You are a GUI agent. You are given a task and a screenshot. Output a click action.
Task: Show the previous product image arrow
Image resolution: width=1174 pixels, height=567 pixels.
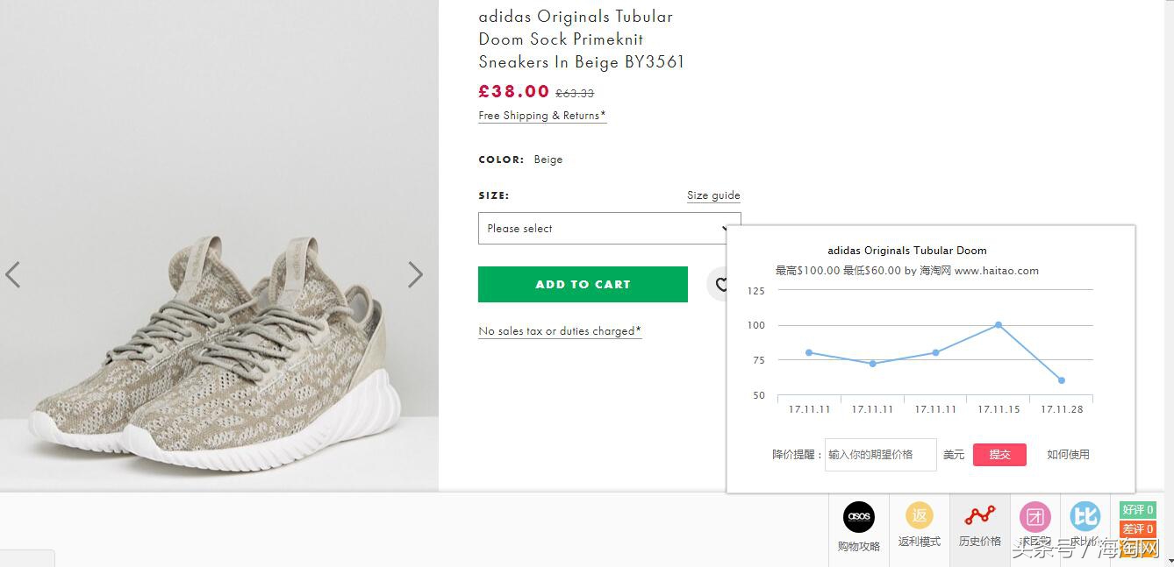[x=13, y=275]
